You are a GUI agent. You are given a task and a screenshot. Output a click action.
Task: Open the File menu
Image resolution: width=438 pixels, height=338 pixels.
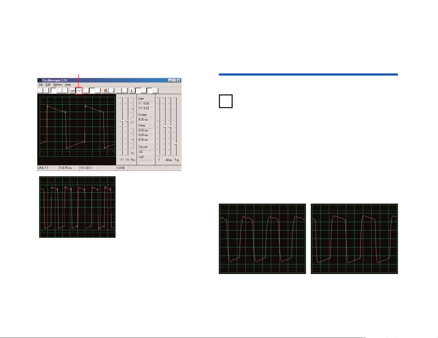pyautogui.click(x=41, y=85)
